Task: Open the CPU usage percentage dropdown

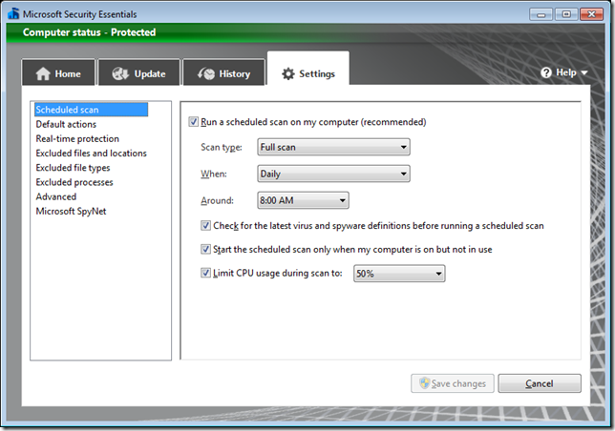Action: click(398, 274)
